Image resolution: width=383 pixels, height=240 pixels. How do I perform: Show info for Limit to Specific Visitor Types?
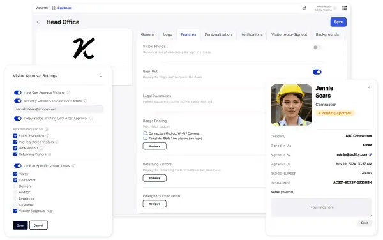coord(73,166)
